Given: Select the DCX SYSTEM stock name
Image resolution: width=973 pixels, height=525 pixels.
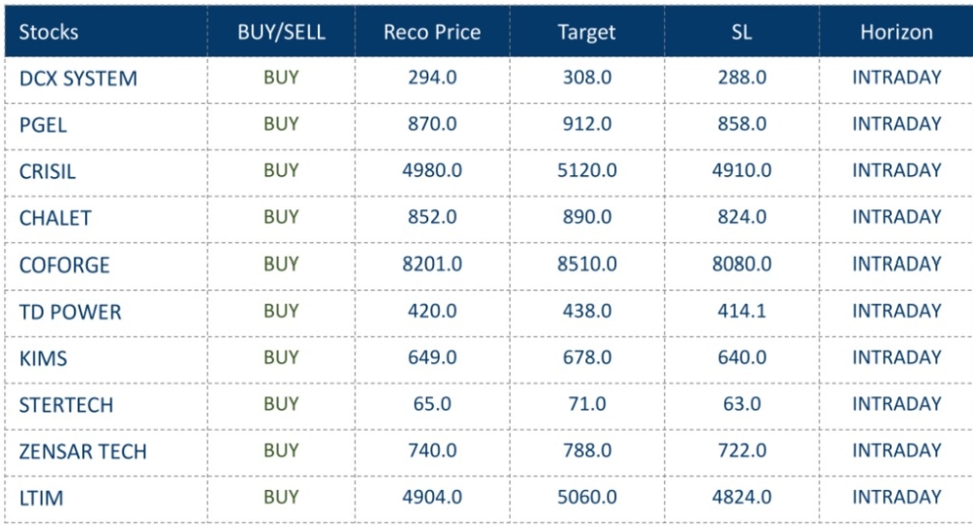Looking at the screenshot, I should tap(78, 78).
